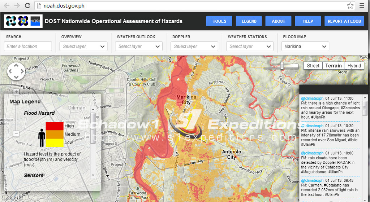Focus the Enter a location search field
The image size is (370, 202).
pos(28,47)
